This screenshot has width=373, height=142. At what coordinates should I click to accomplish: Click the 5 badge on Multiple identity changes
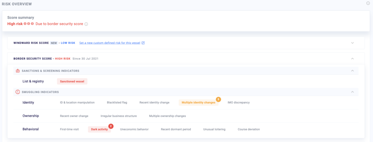219,99
